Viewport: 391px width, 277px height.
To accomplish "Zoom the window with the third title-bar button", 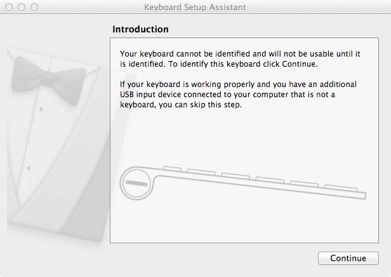I will tap(34, 8).
